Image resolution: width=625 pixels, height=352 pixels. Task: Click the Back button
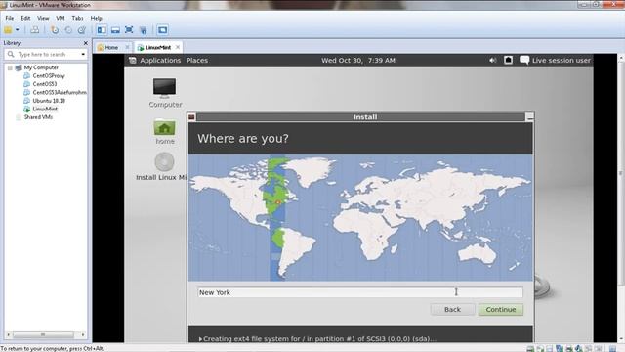tap(452, 309)
